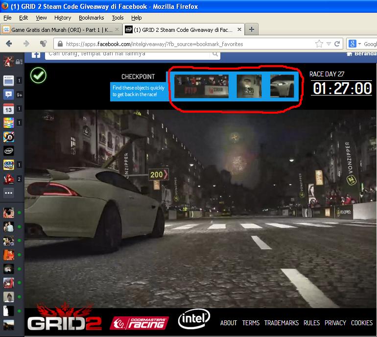Open the Events calendar icon showing 13

point(8,109)
